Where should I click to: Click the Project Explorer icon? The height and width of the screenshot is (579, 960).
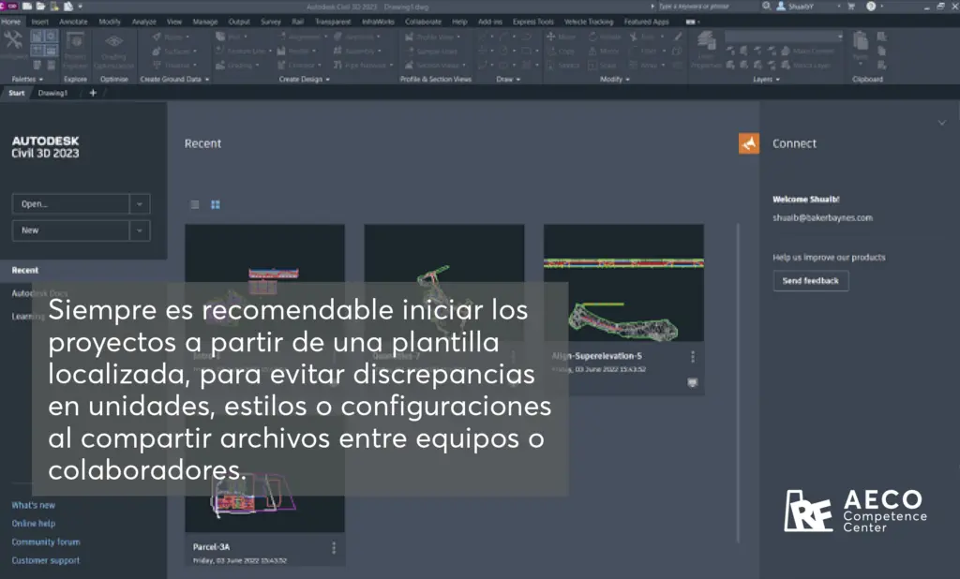click(x=75, y=51)
